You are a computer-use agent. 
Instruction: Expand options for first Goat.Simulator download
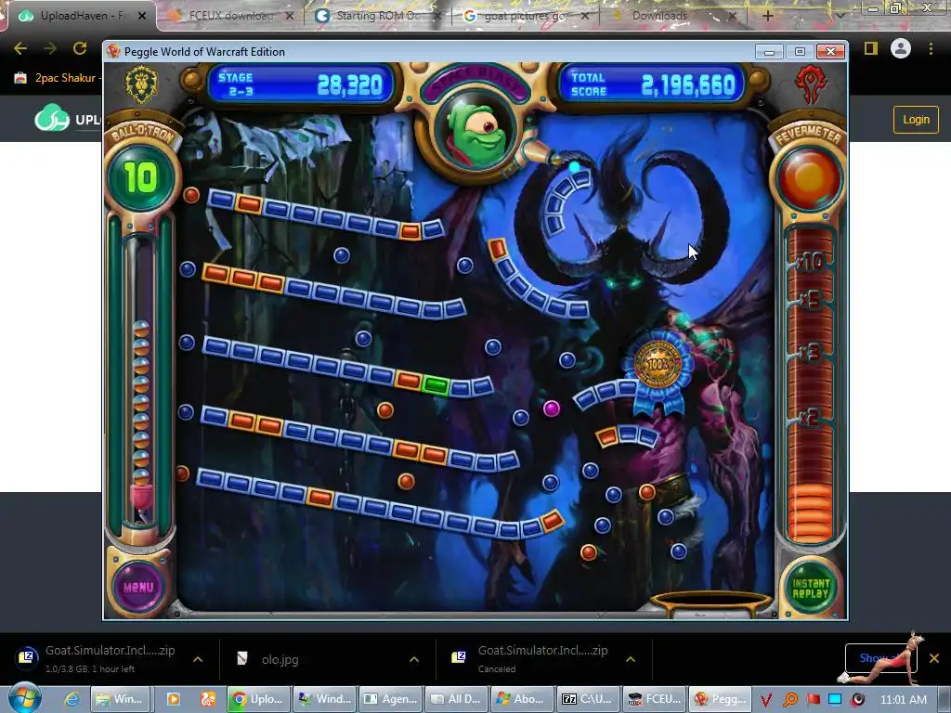click(198, 659)
